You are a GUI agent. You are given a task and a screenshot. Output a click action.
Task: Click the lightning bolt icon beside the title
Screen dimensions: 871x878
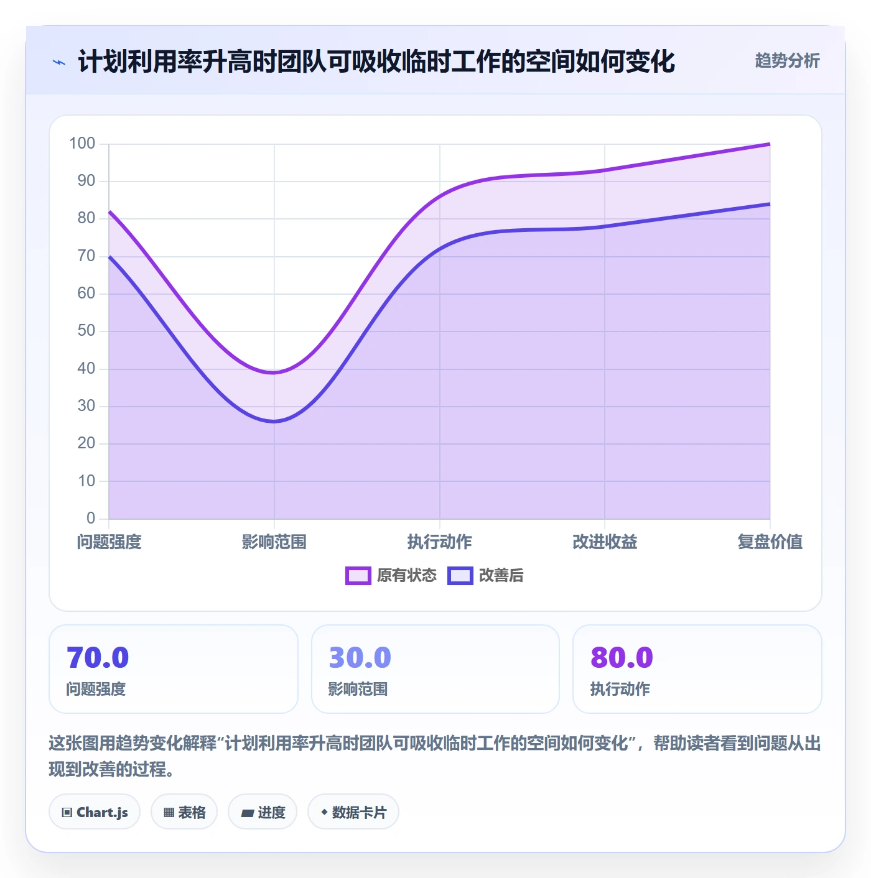point(59,62)
